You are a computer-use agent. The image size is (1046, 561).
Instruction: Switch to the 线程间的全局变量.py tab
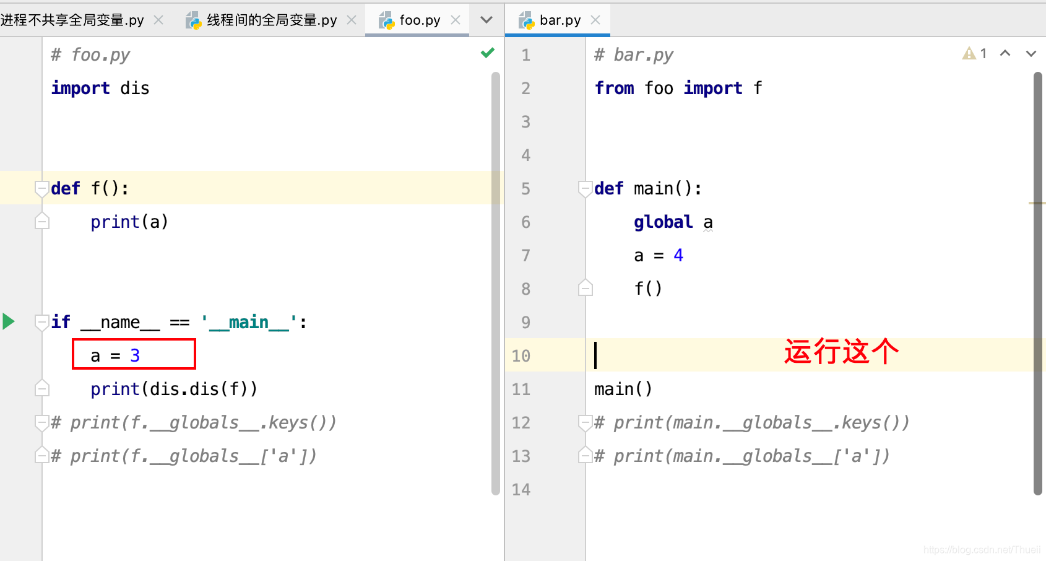271,20
